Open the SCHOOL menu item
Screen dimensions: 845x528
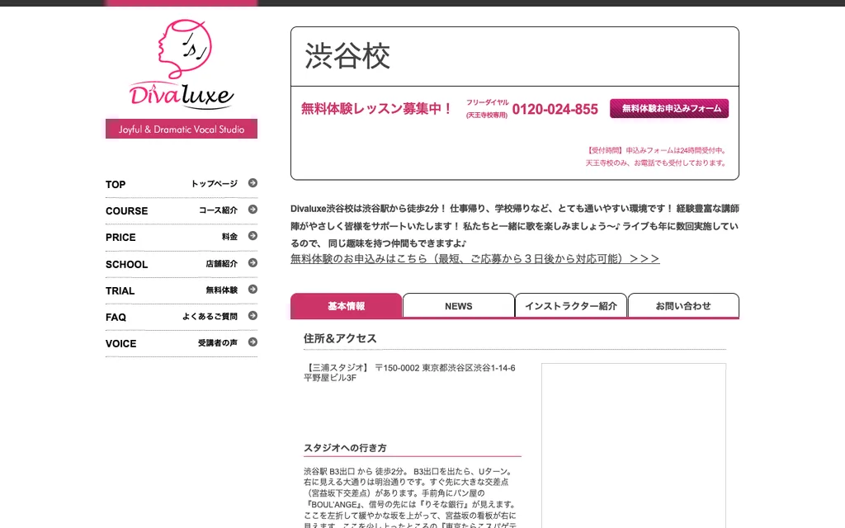[x=182, y=264]
